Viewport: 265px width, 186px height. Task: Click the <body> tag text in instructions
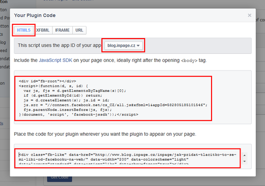(189, 60)
